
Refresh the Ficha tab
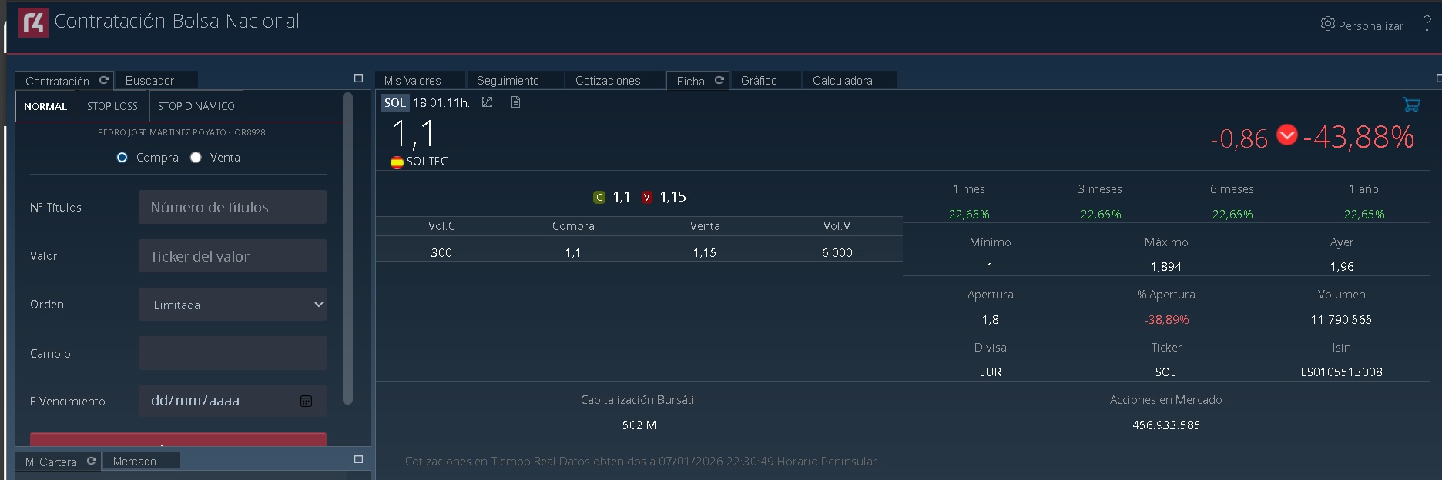pyautogui.click(x=719, y=80)
